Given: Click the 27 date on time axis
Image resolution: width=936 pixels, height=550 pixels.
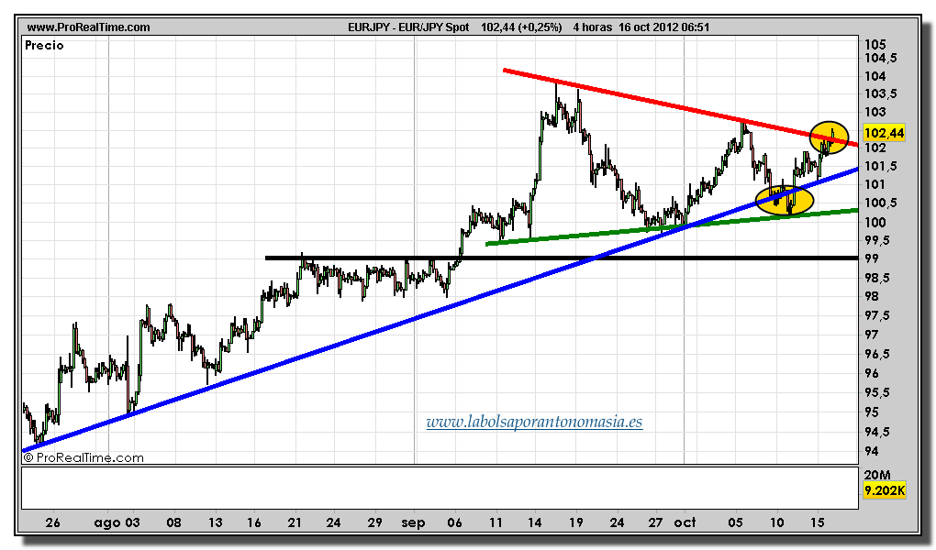Looking at the screenshot, I should (x=655, y=522).
